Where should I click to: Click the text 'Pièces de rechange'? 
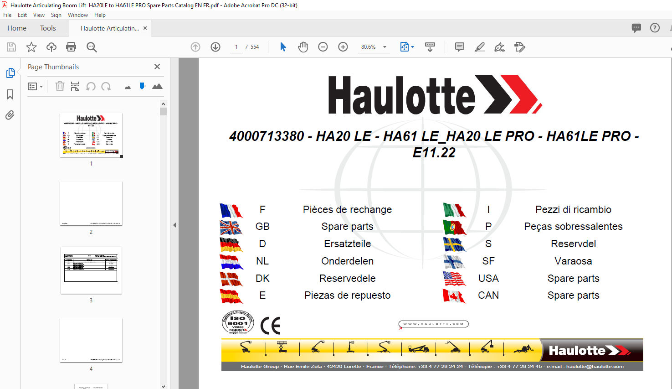click(x=347, y=209)
